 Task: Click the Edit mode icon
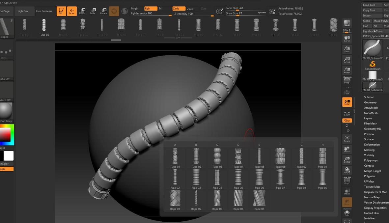click(x=61, y=11)
